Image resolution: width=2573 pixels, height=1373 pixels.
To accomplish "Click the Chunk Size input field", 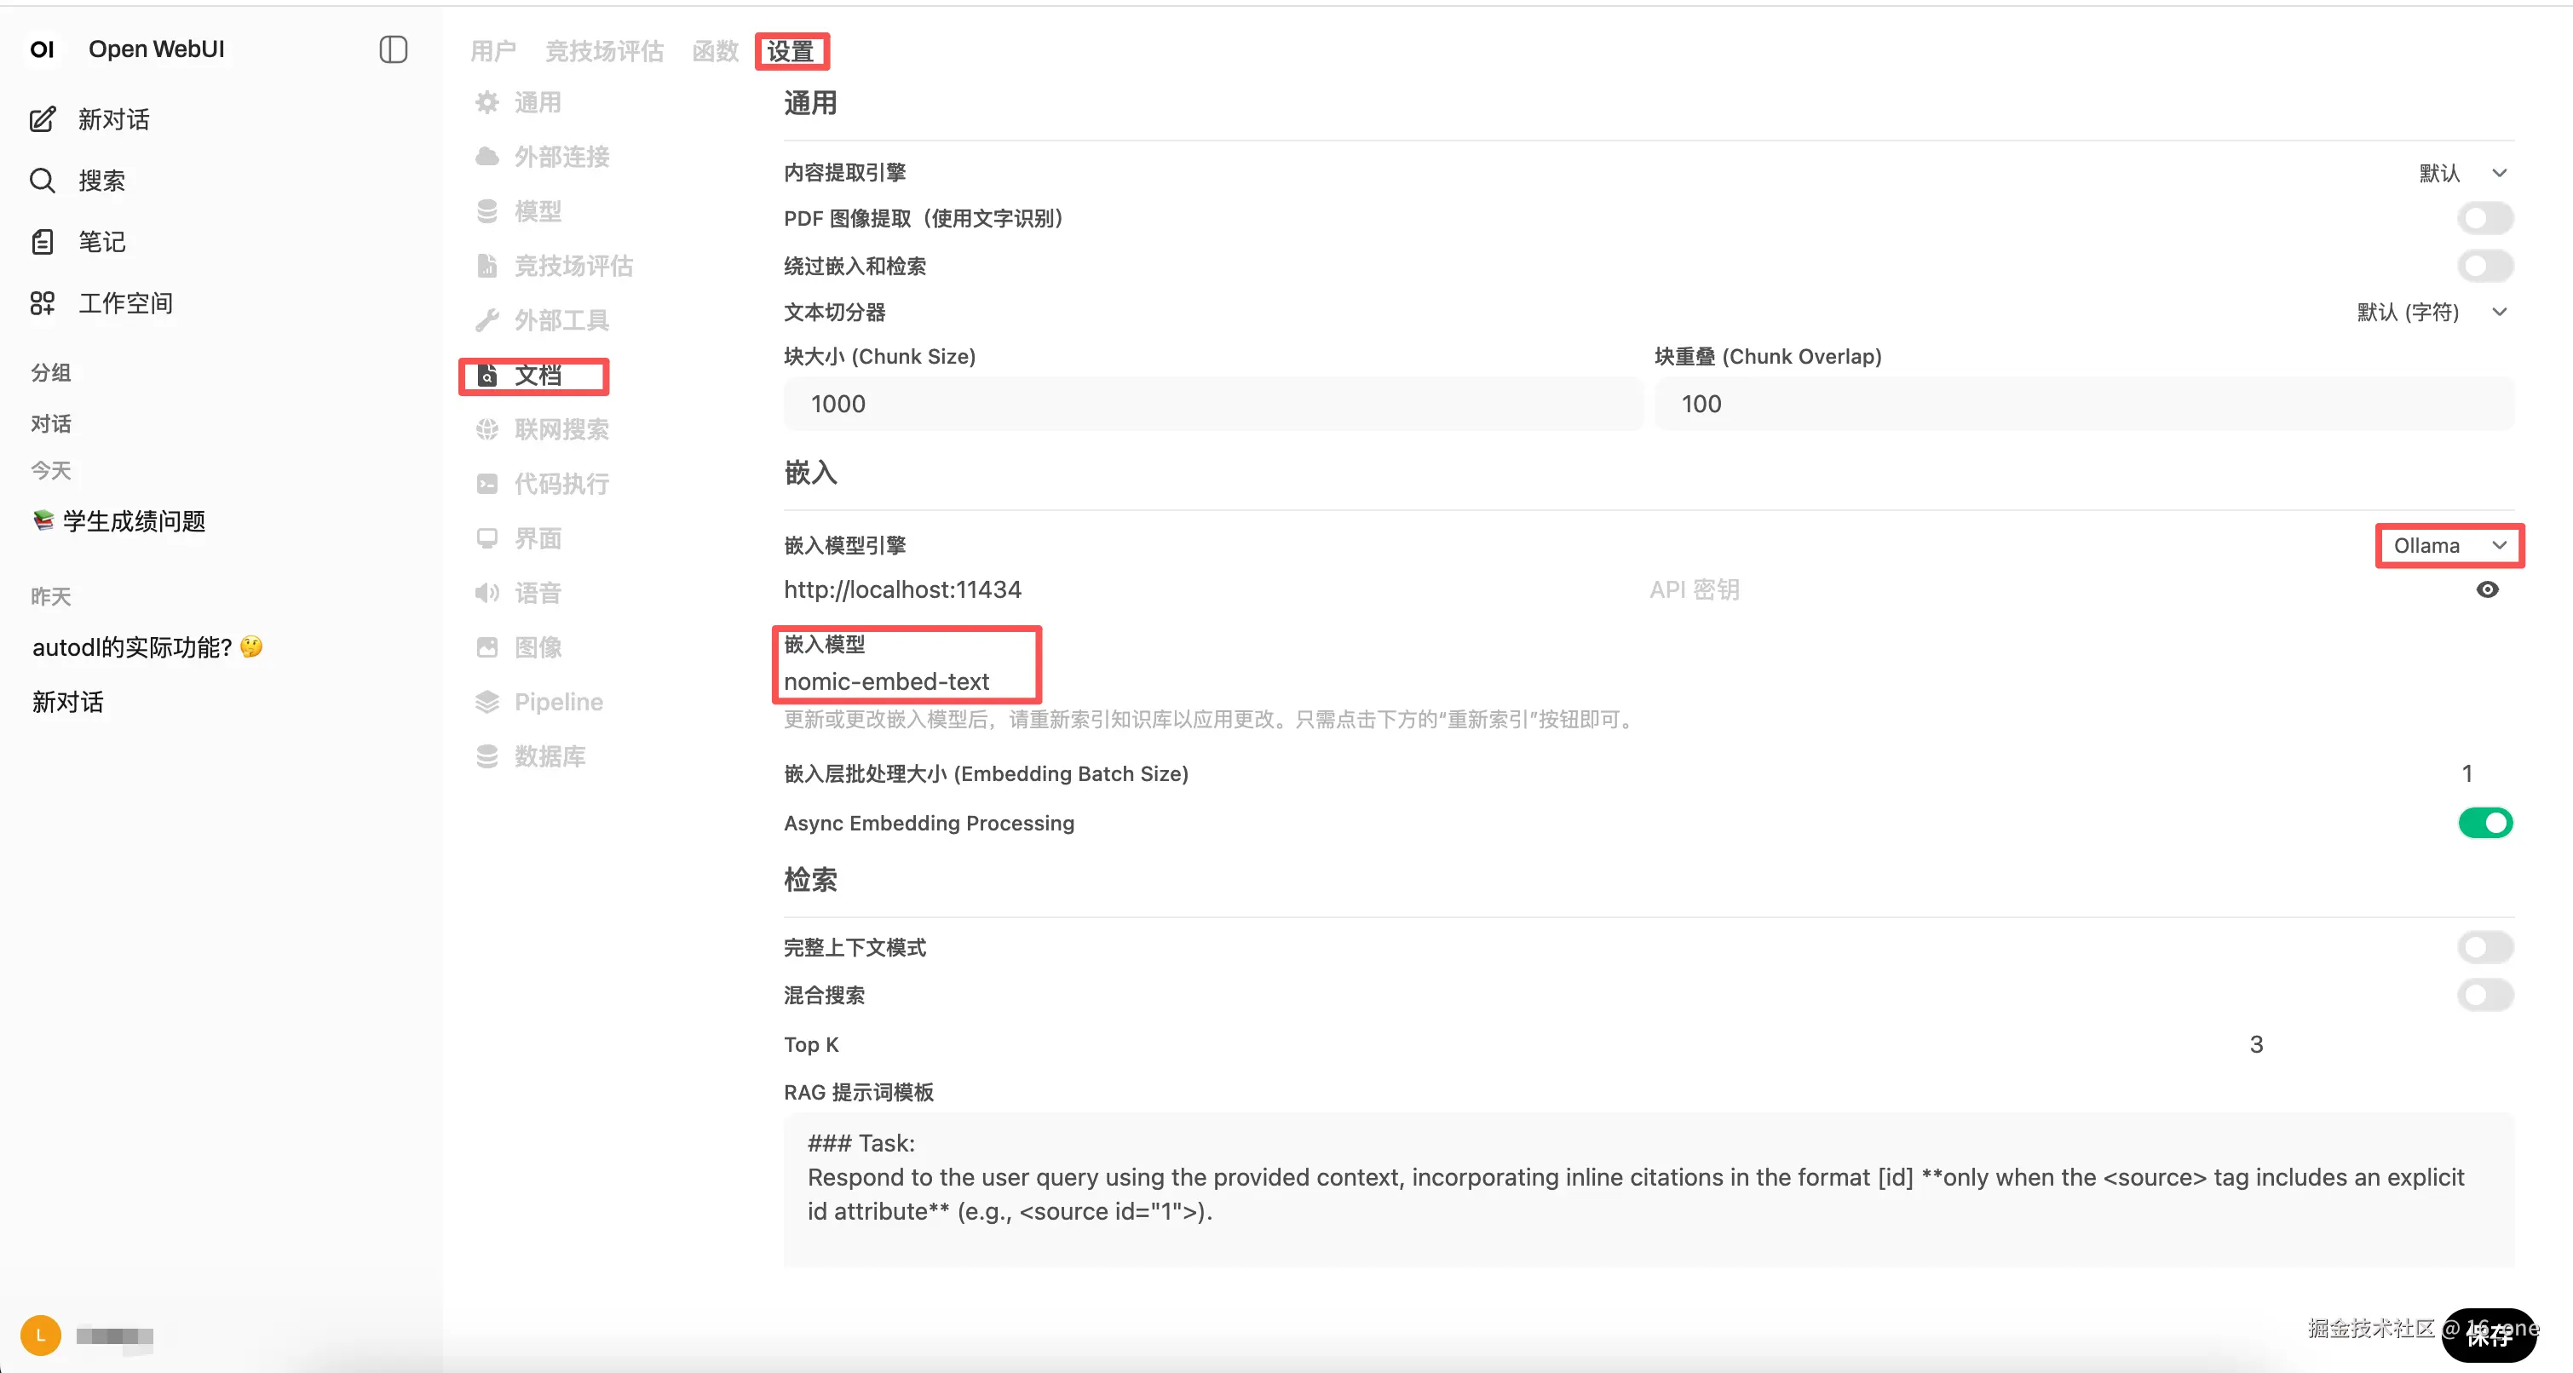I will point(1212,404).
